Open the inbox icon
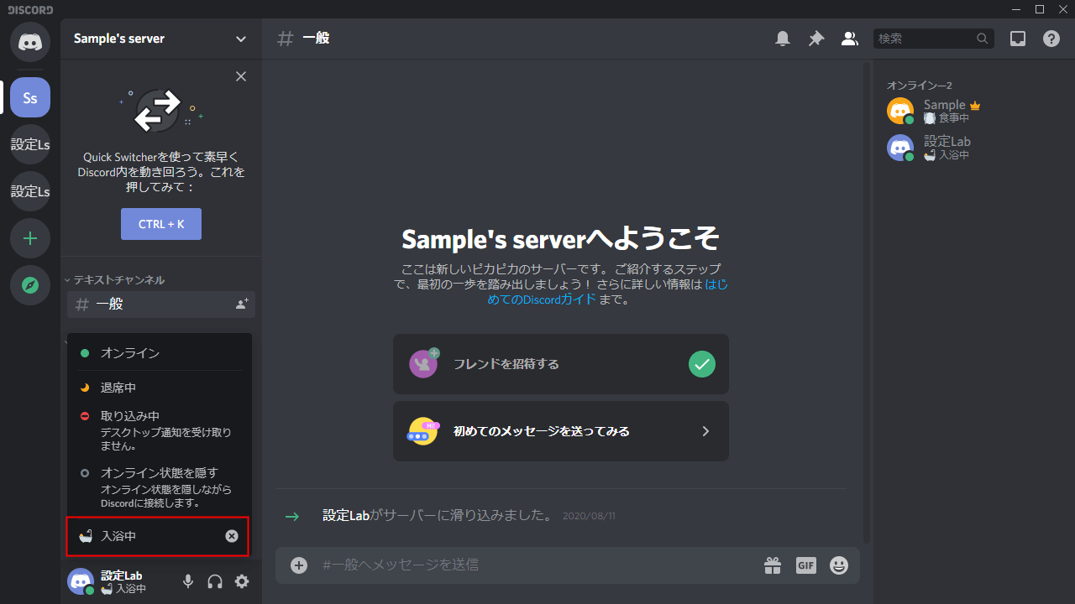This screenshot has width=1075, height=604. pos(1018,39)
